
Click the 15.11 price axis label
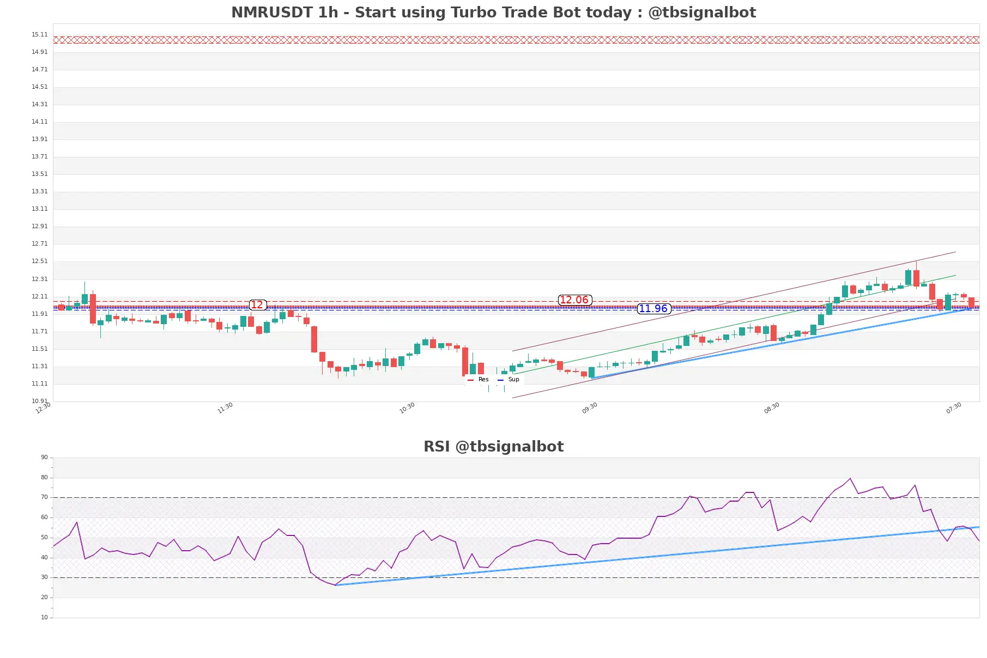39,35
